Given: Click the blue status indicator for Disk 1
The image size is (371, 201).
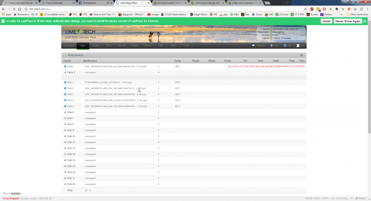Looking at the screenshot, I should (x=65, y=82).
